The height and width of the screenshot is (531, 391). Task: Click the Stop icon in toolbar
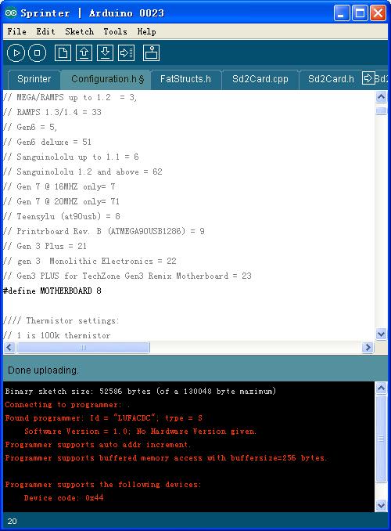[38, 52]
